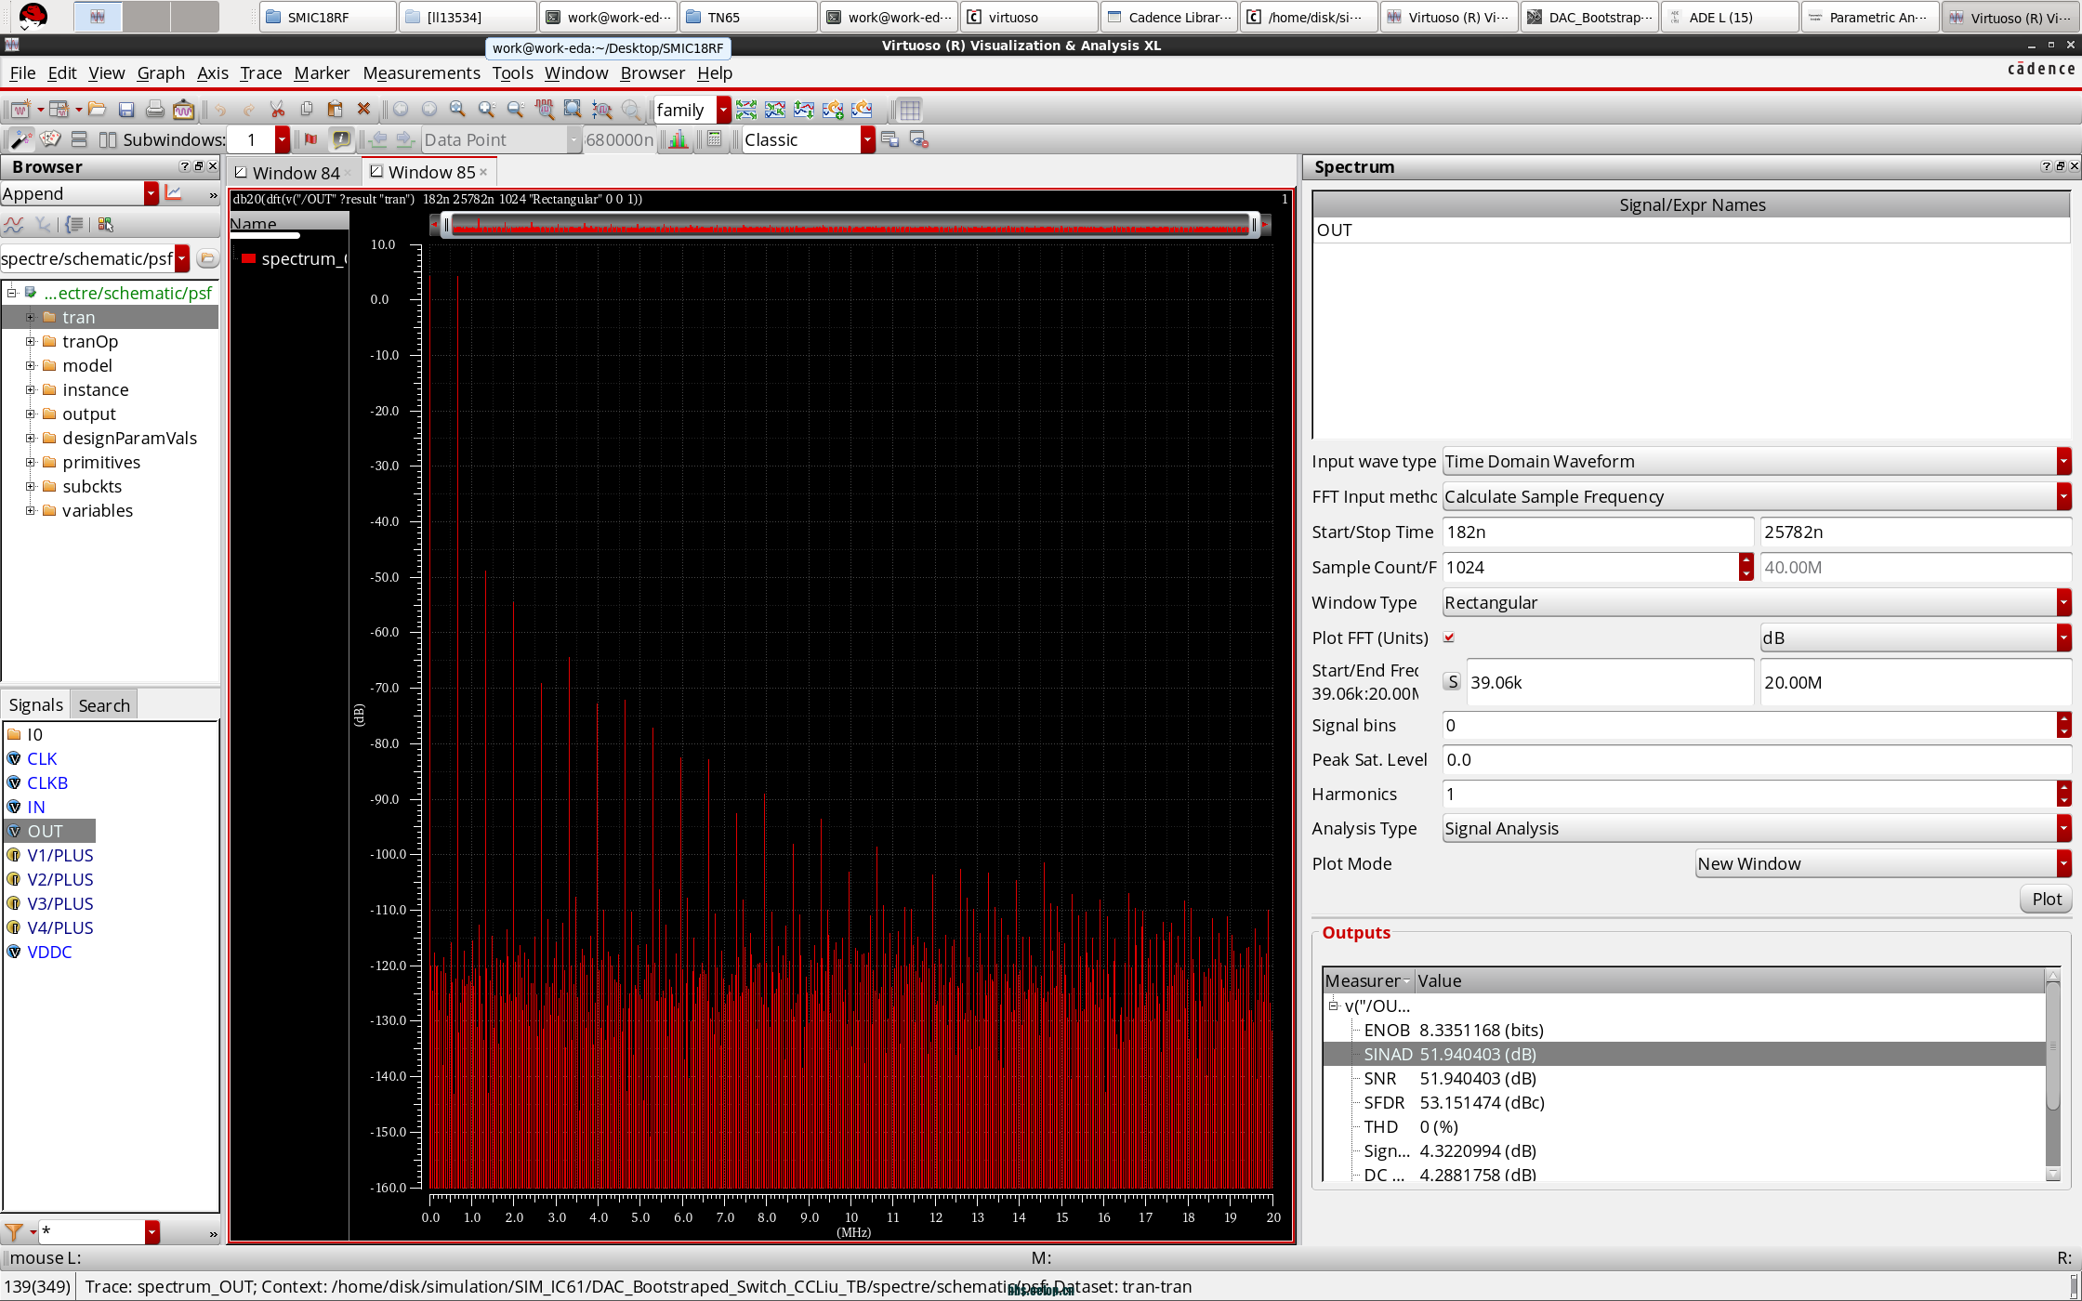Click the Zoom In icon
The image size is (2082, 1301).
tap(486, 110)
